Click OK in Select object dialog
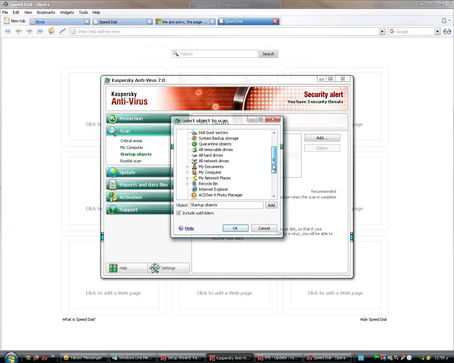 pos(235,228)
